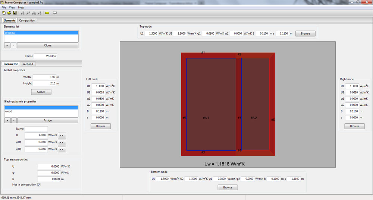Click the << button beside glazing U value

62,136
